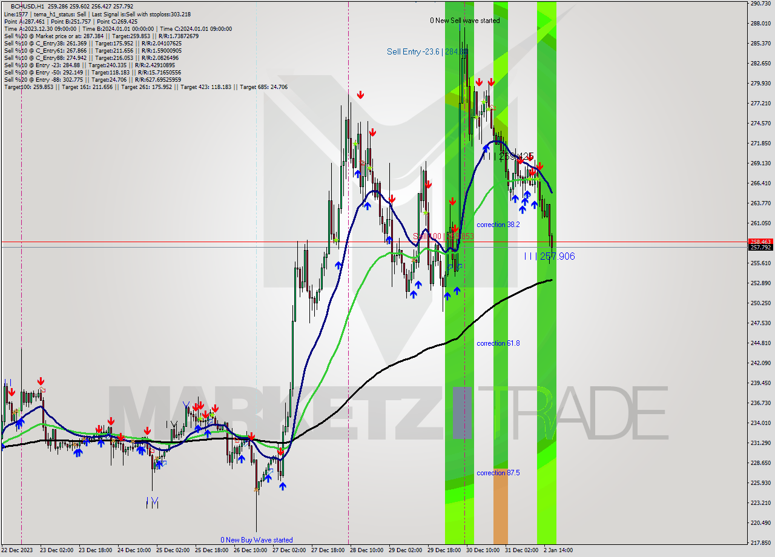Click the '| | | 257.906' price label
This screenshot has width=775, height=557.
pyautogui.click(x=549, y=257)
